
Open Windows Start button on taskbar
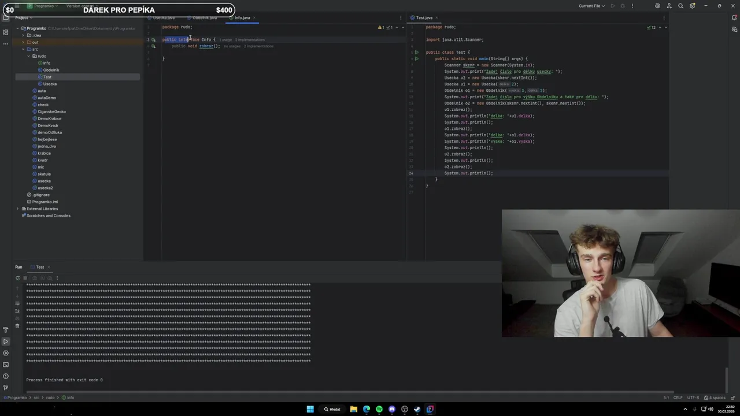pyautogui.click(x=310, y=409)
